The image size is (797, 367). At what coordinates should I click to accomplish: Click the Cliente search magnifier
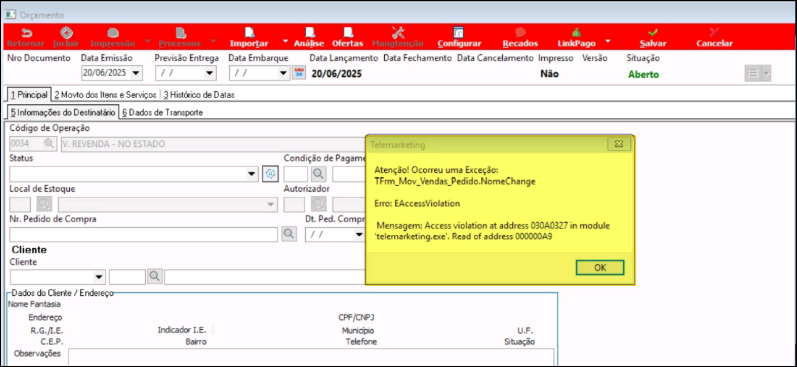point(154,276)
